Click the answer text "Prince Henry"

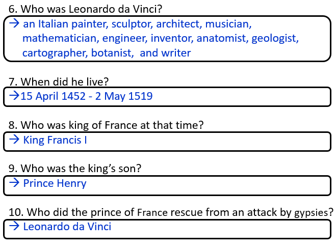(55, 183)
